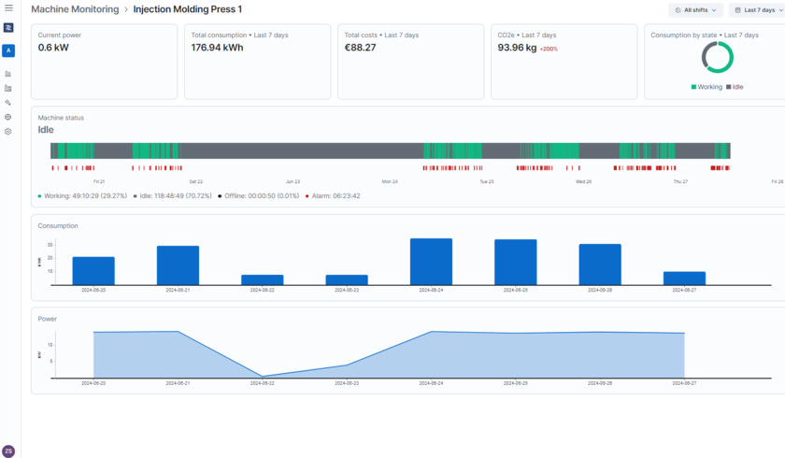This screenshot has width=785, height=458.
Task: Toggle Idle legend in Consumption by state
Action: click(x=735, y=87)
